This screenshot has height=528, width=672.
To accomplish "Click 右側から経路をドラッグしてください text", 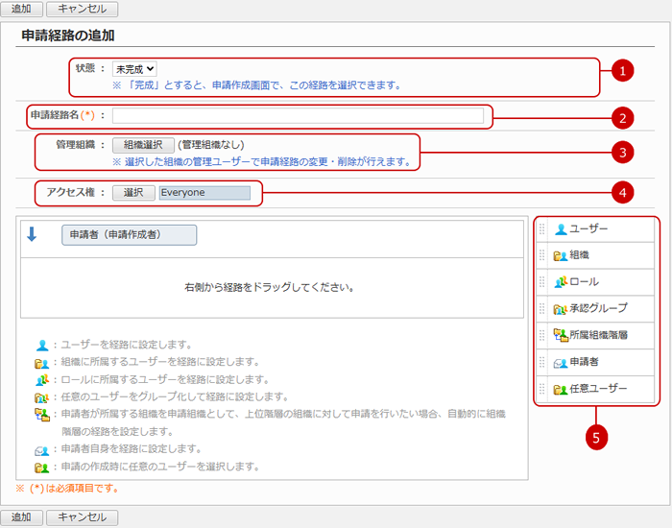I will [269, 287].
